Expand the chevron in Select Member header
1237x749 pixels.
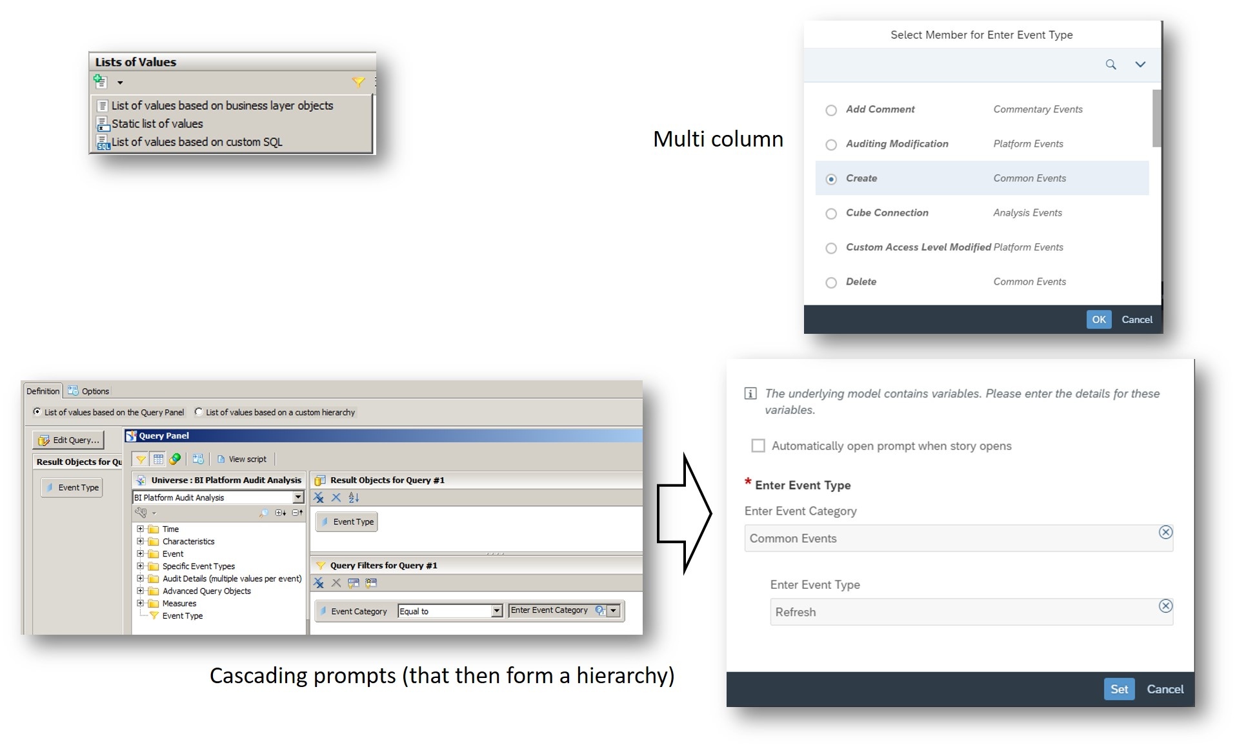[x=1140, y=65]
